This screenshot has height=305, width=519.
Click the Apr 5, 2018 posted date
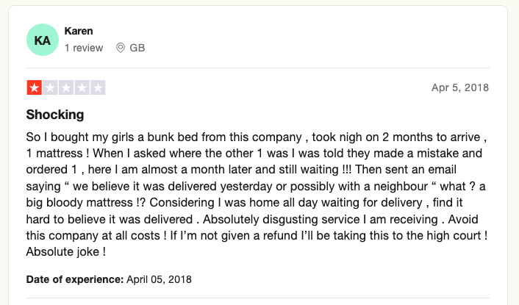tap(460, 87)
